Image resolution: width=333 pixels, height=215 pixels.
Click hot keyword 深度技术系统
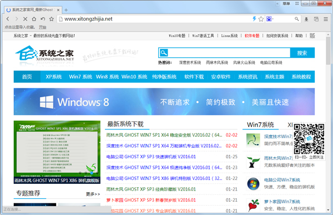point(190,63)
